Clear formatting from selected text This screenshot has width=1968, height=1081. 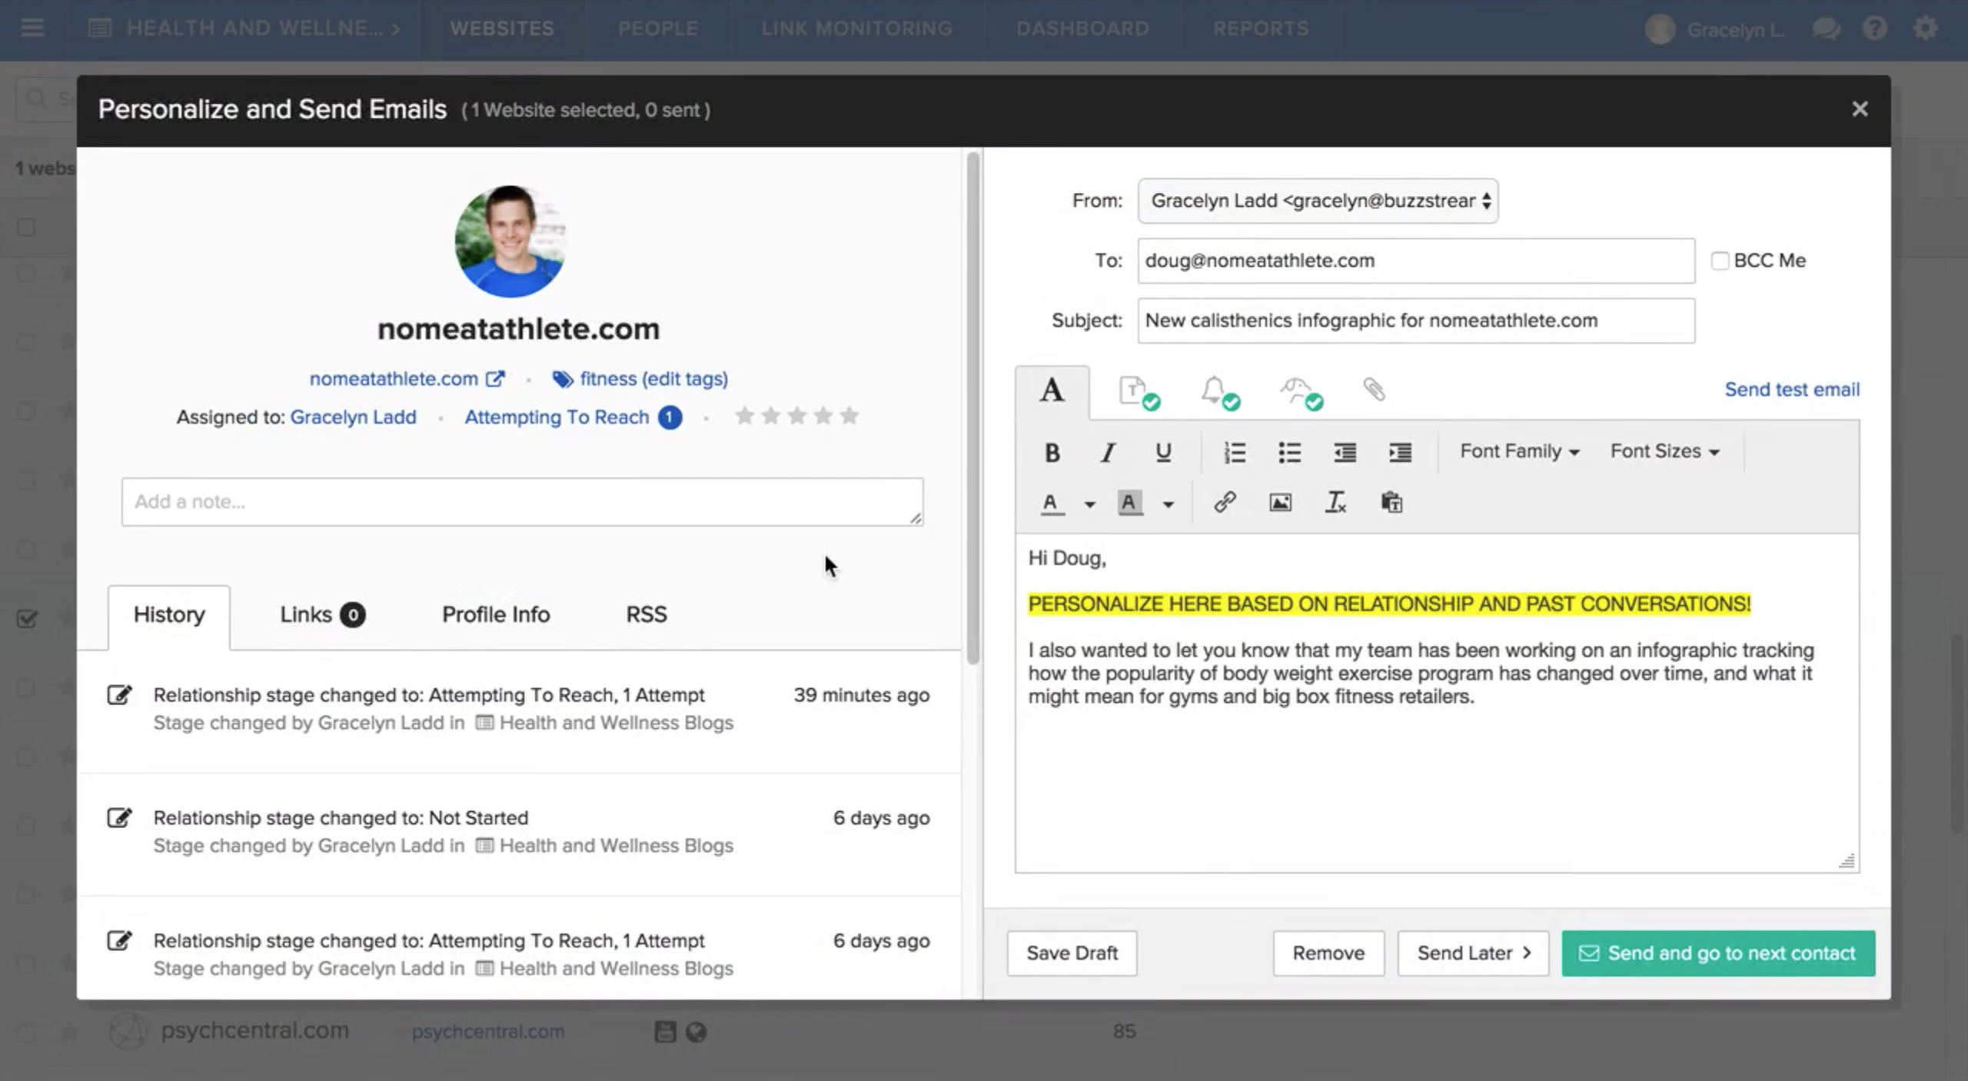[x=1335, y=503]
